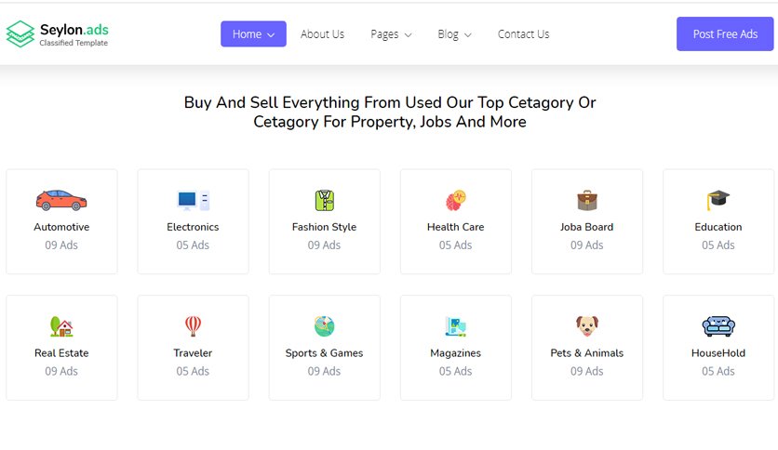
Task: Click the Traveler hot air balloon icon
Action: tap(193, 326)
